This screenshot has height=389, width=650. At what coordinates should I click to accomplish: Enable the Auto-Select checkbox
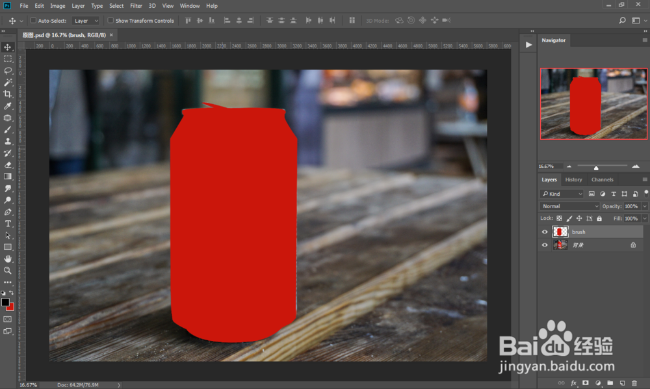34,21
